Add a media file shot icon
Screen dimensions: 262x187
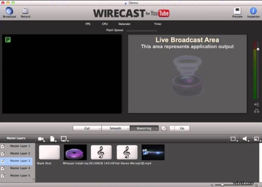coord(53,139)
